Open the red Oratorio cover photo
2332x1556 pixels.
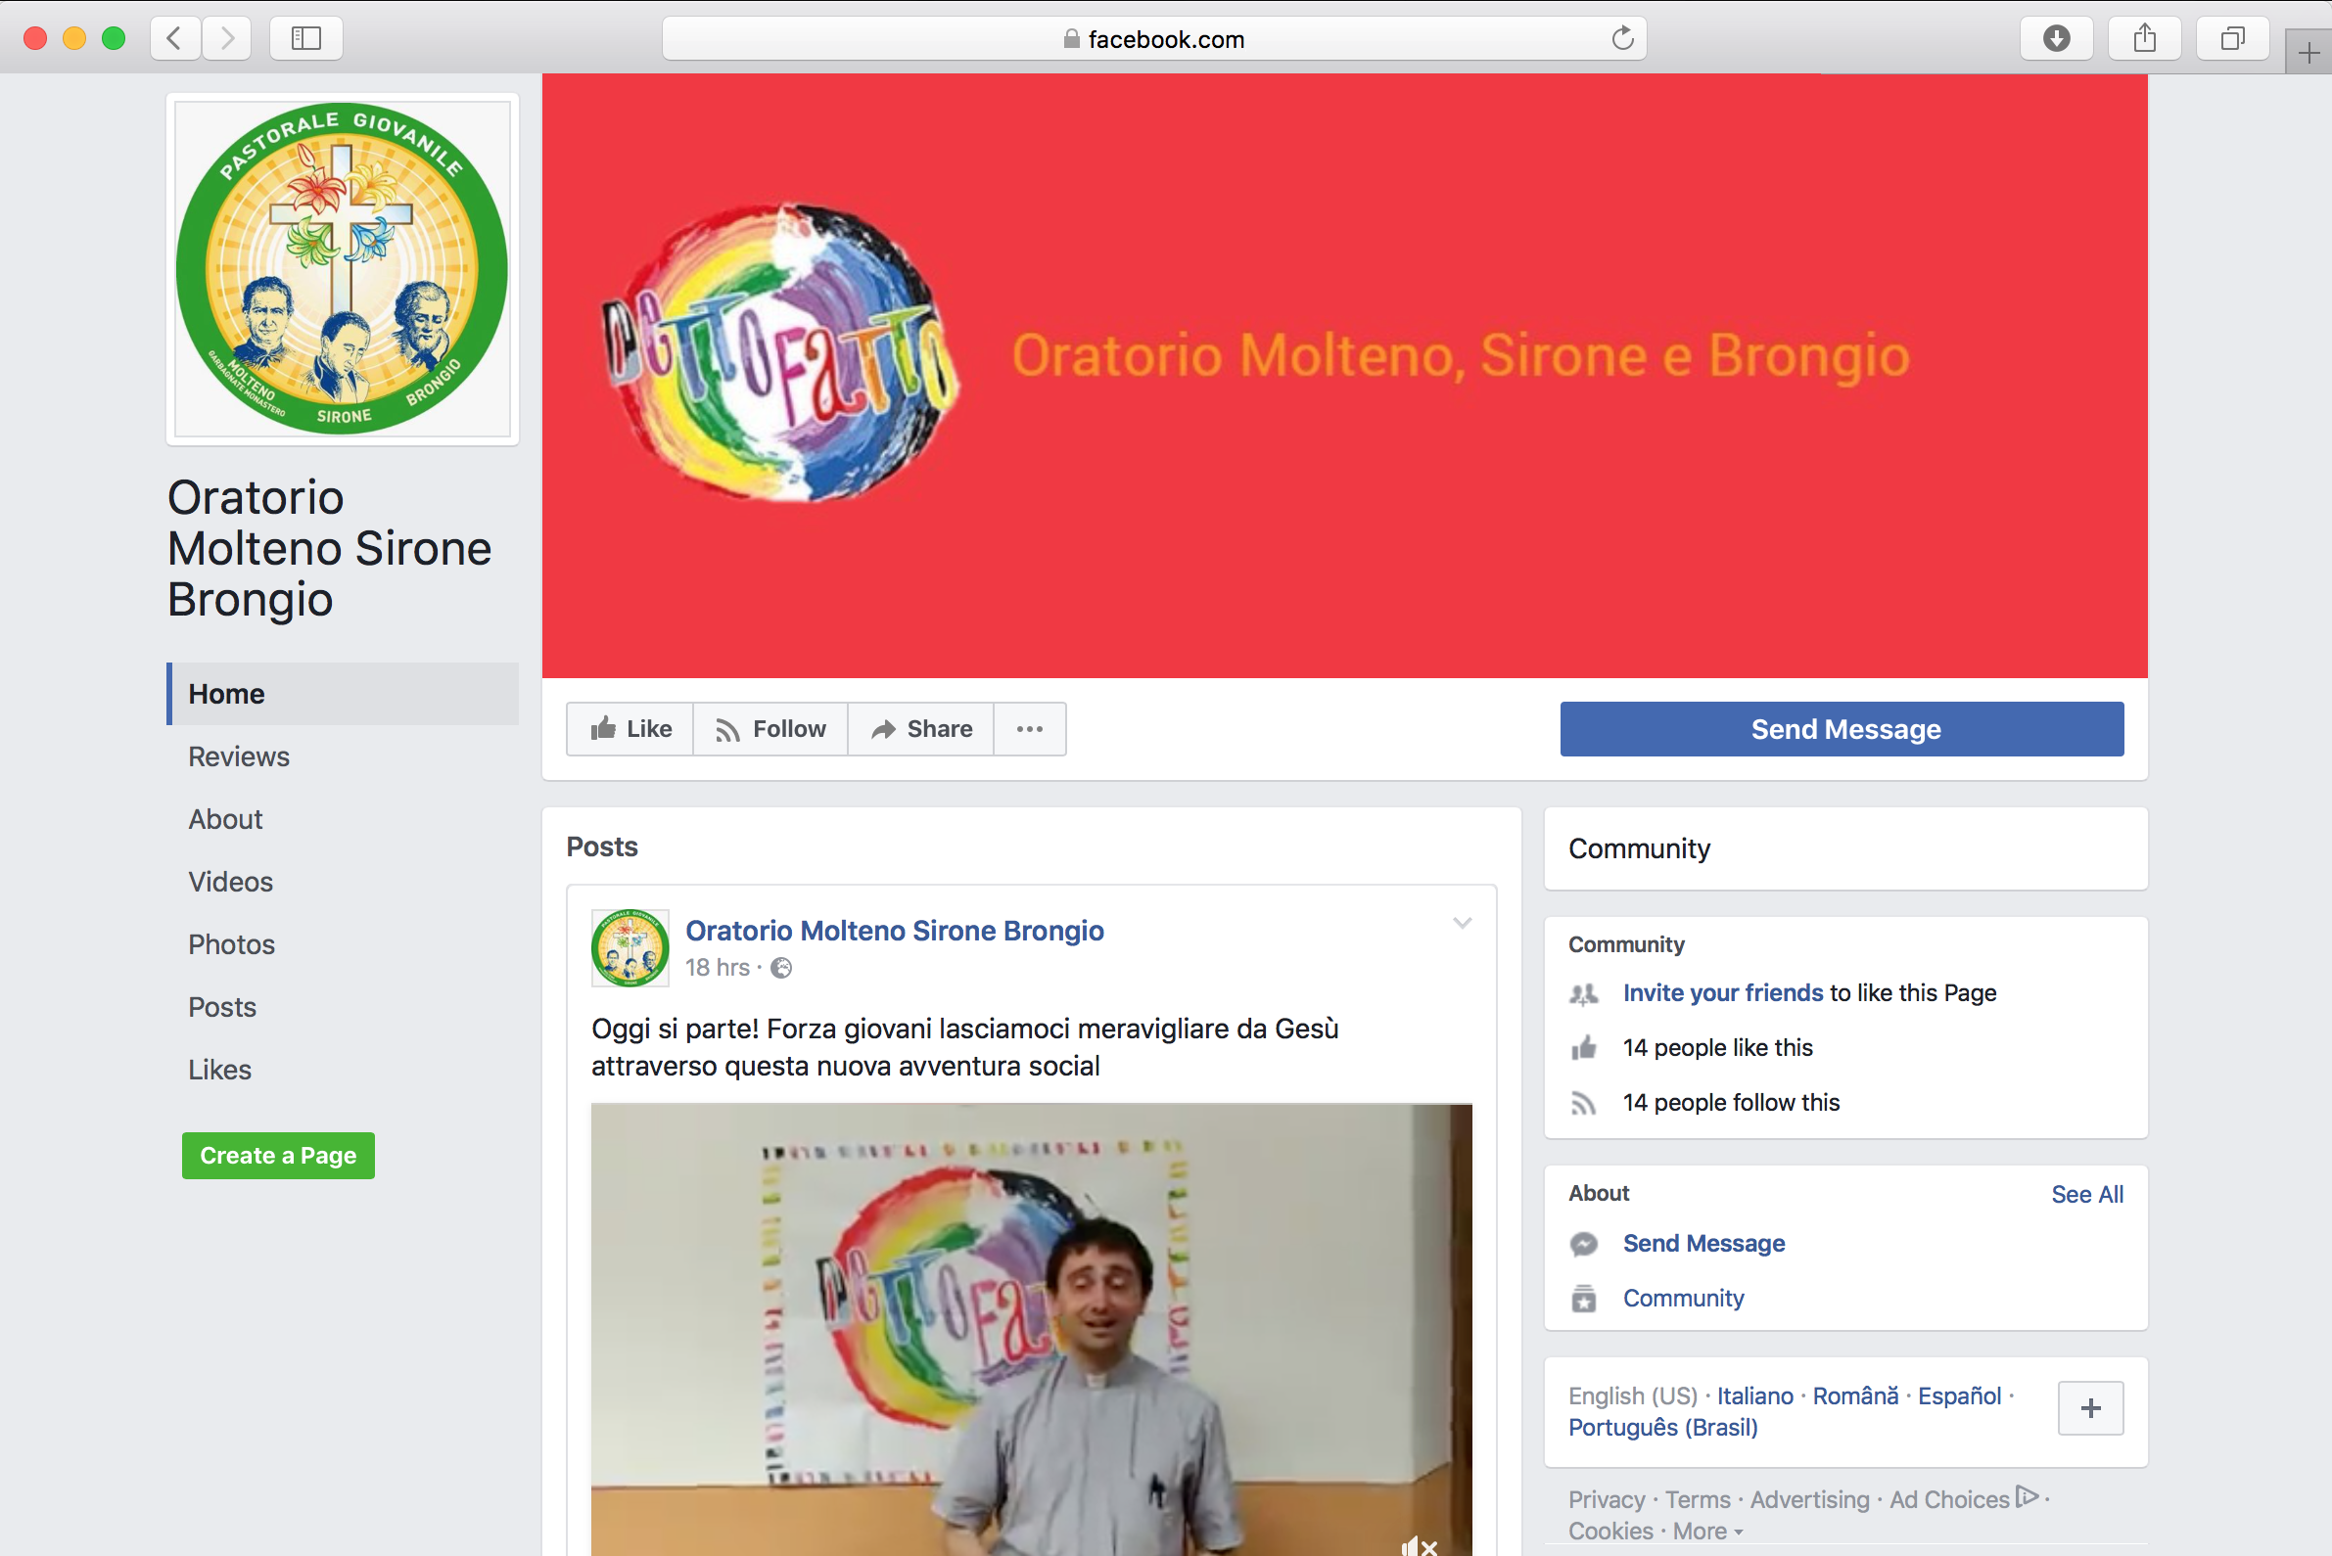tap(1344, 376)
